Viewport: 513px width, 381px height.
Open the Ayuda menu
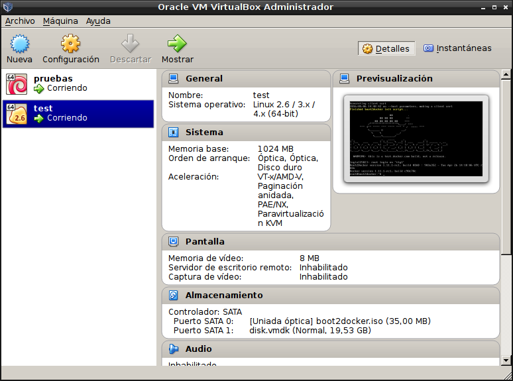pos(98,21)
